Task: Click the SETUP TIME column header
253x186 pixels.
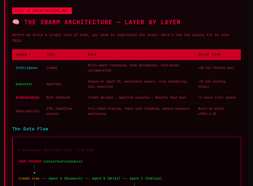Action: [x=209, y=55]
